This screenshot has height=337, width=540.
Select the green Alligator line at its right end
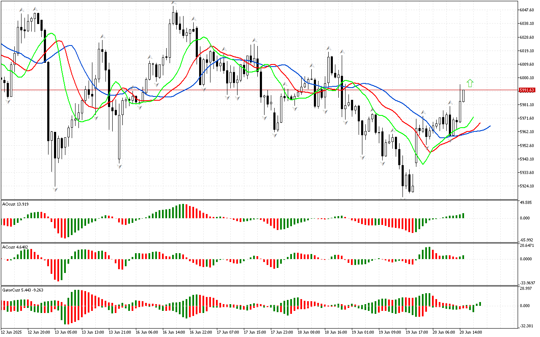(473, 118)
